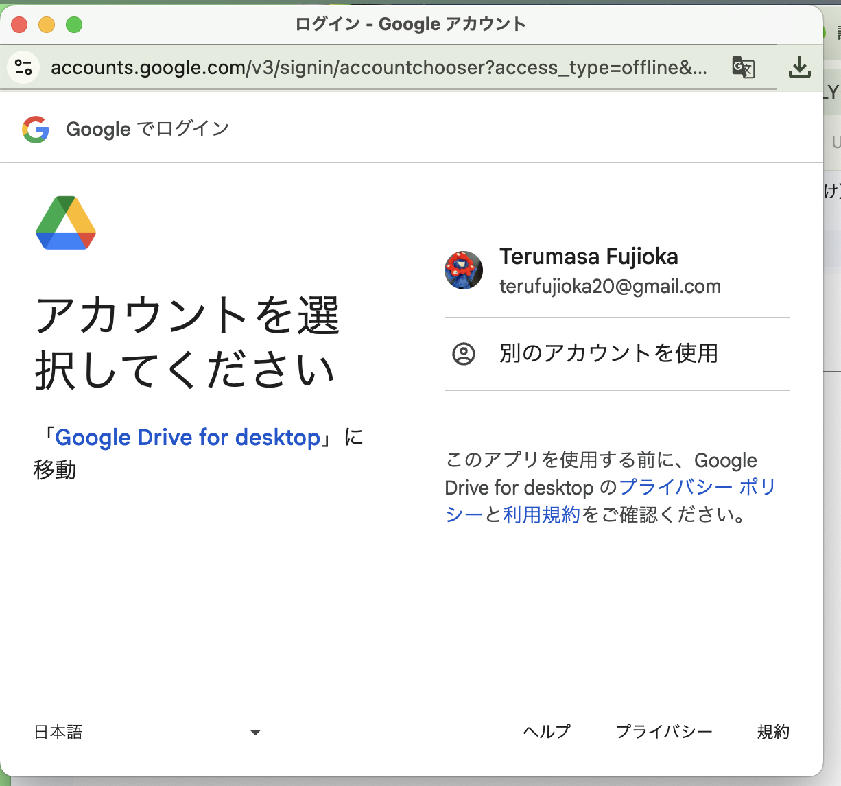Click the dropdown arrow beside 日本語
This screenshot has height=786, width=841.
(x=254, y=733)
